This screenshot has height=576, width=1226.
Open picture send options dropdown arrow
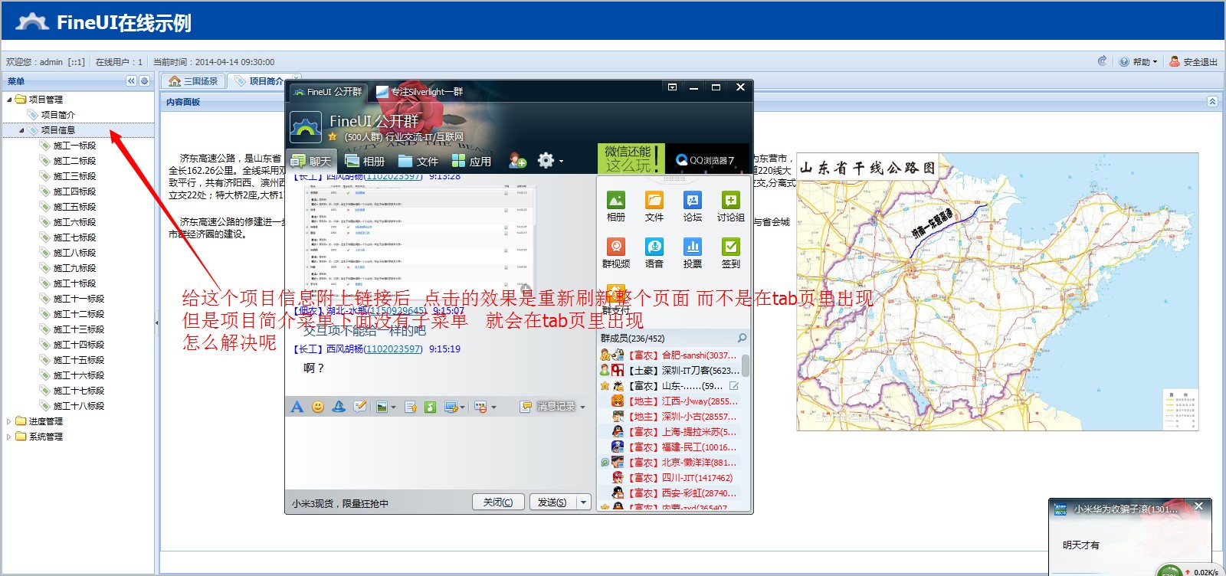(x=393, y=407)
